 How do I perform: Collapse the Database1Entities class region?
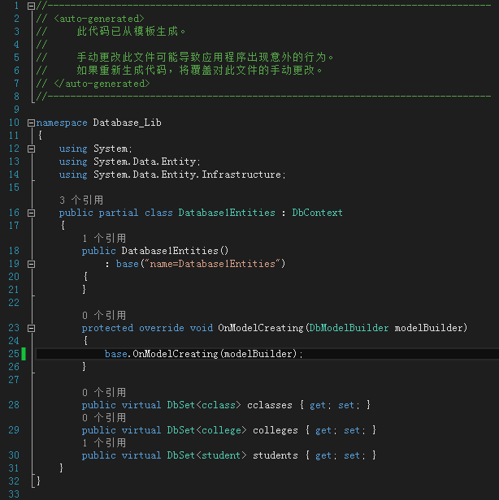coord(31,213)
